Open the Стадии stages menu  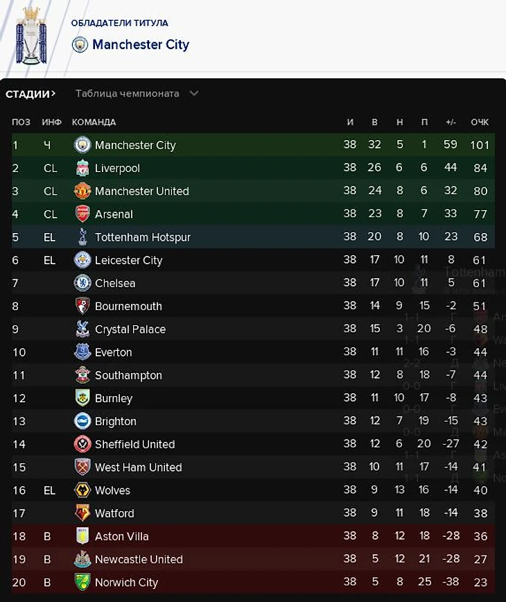[30, 94]
